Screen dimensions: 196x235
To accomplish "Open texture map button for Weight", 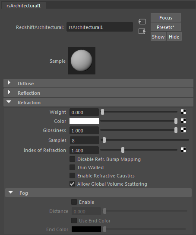I will (x=183, y=112).
